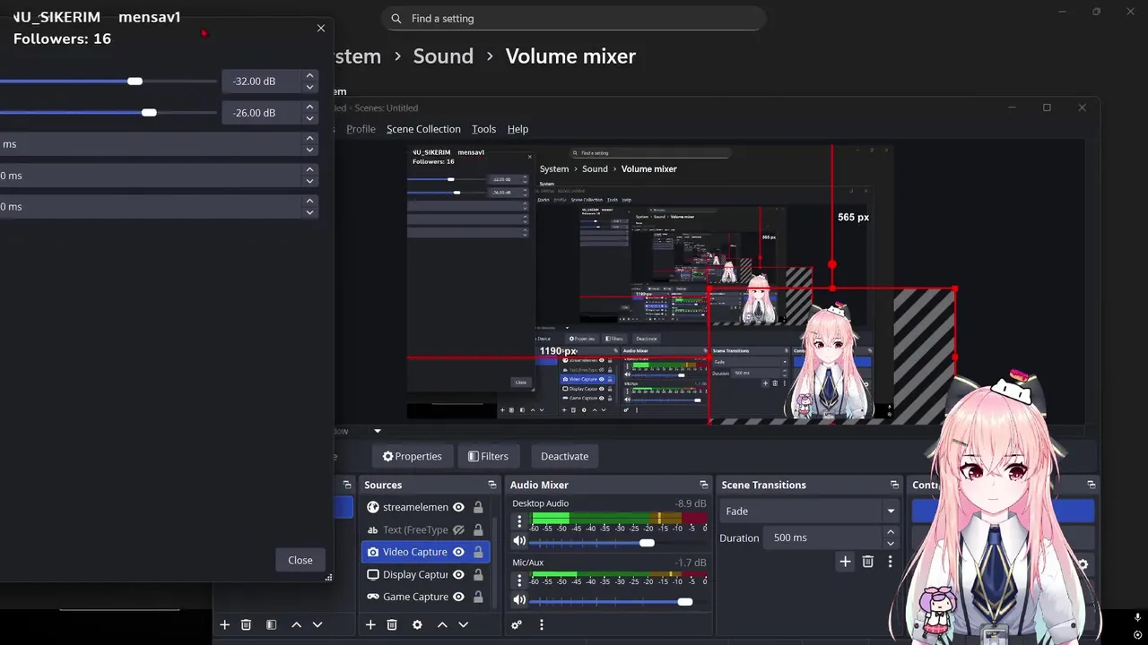Toggle visibility of Game Capture source
Viewport: 1148px width, 645px height.
click(458, 597)
